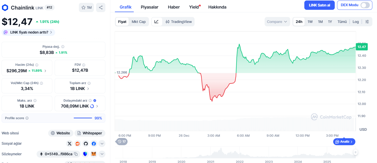Add LINK to watchlist star button

86,7
